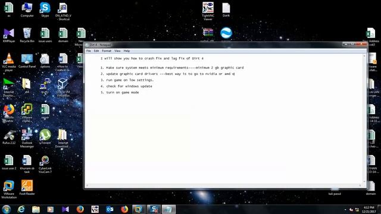Select the TightVNC Viewer desktop icon

tap(208, 11)
